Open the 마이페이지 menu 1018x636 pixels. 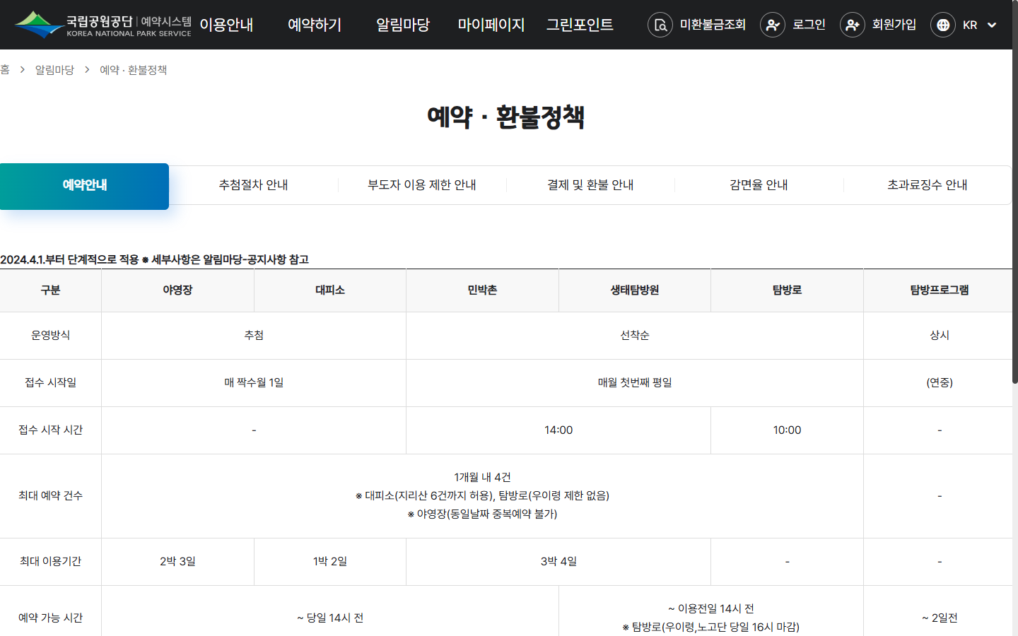point(491,25)
